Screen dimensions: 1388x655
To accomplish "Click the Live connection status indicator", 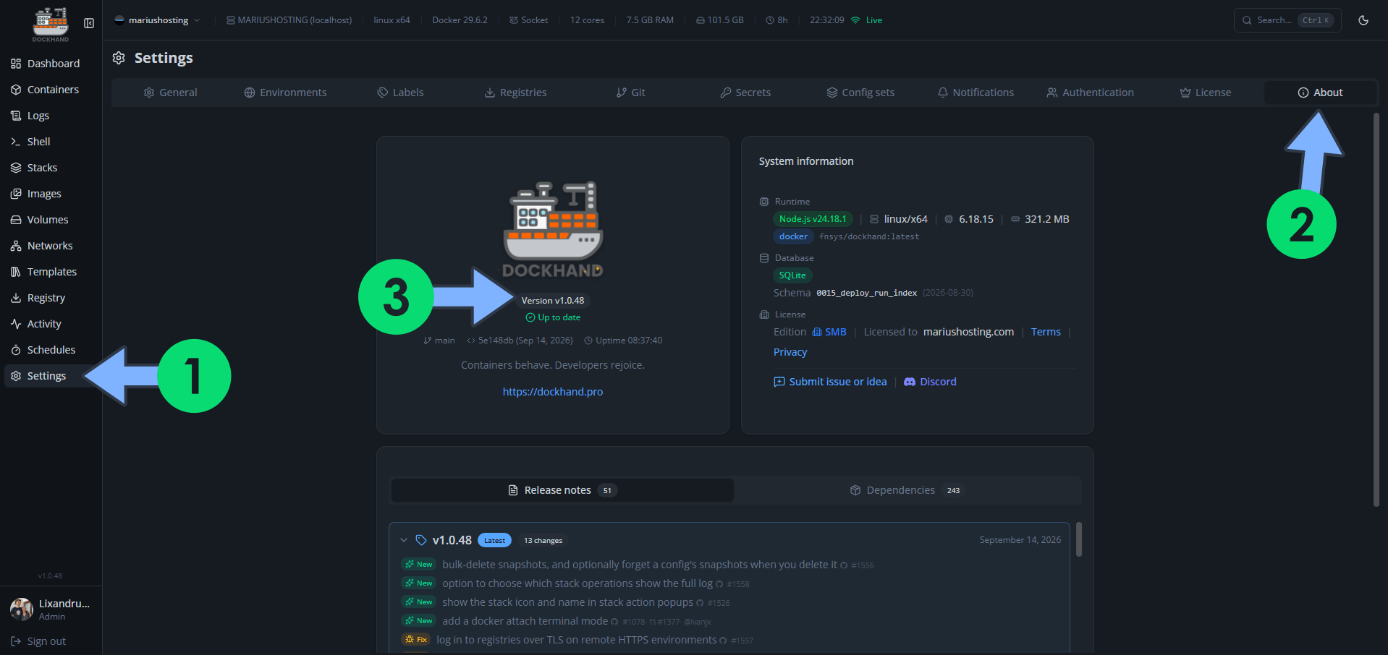I will [867, 20].
